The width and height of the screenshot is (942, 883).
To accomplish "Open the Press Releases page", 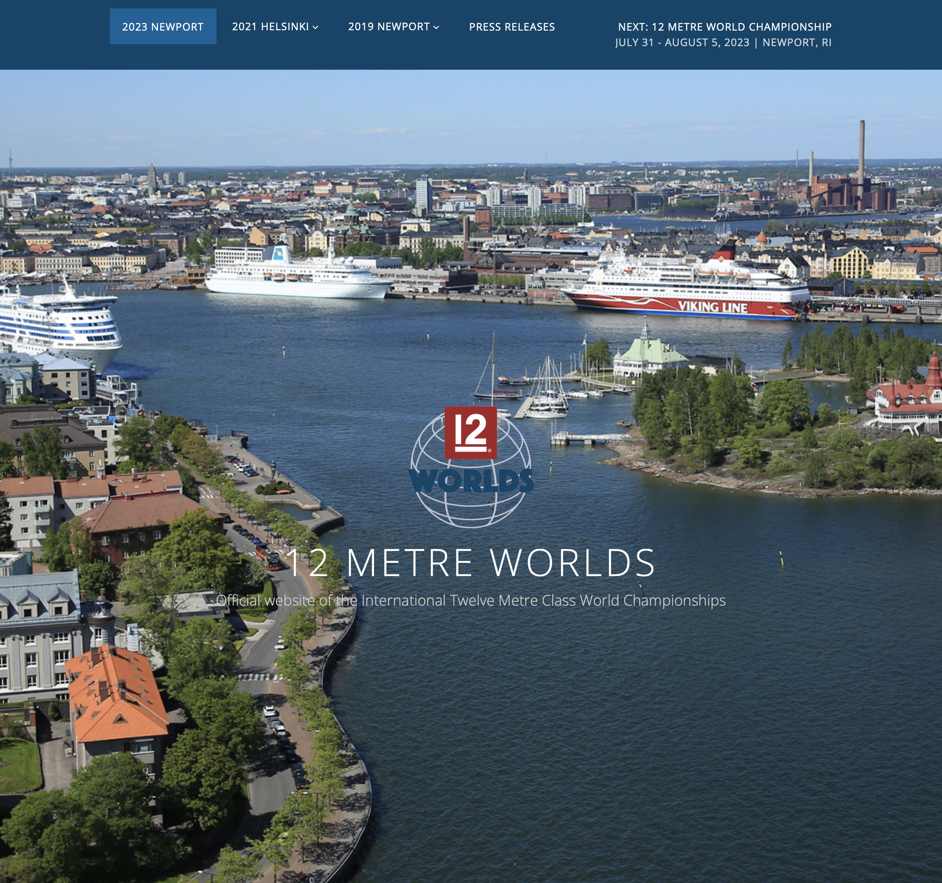I will (512, 27).
